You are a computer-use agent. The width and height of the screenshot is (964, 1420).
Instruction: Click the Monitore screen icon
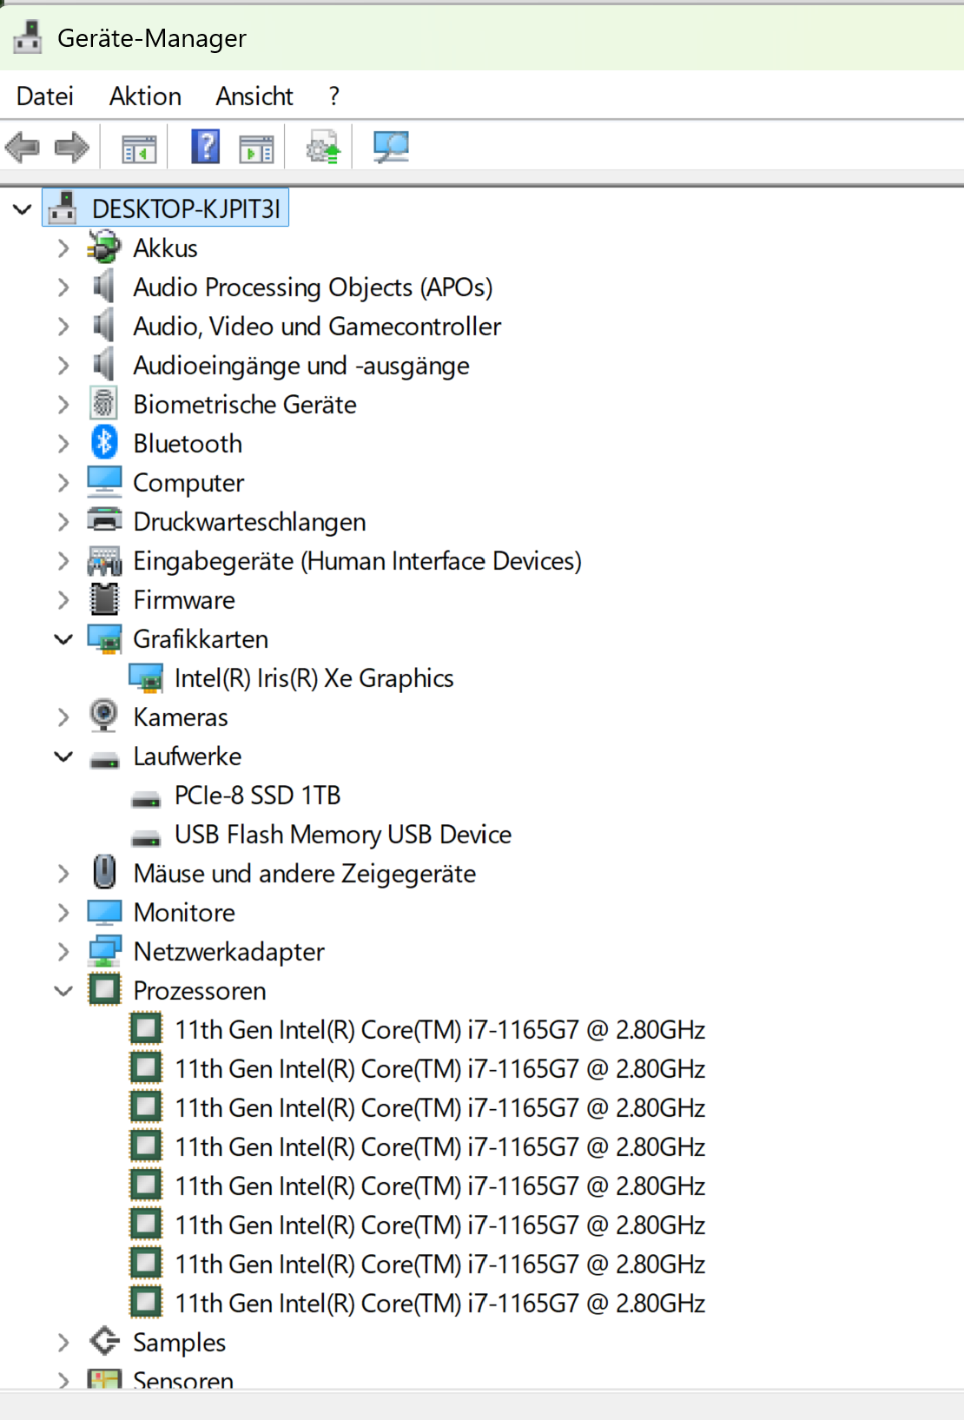(104, 912)
